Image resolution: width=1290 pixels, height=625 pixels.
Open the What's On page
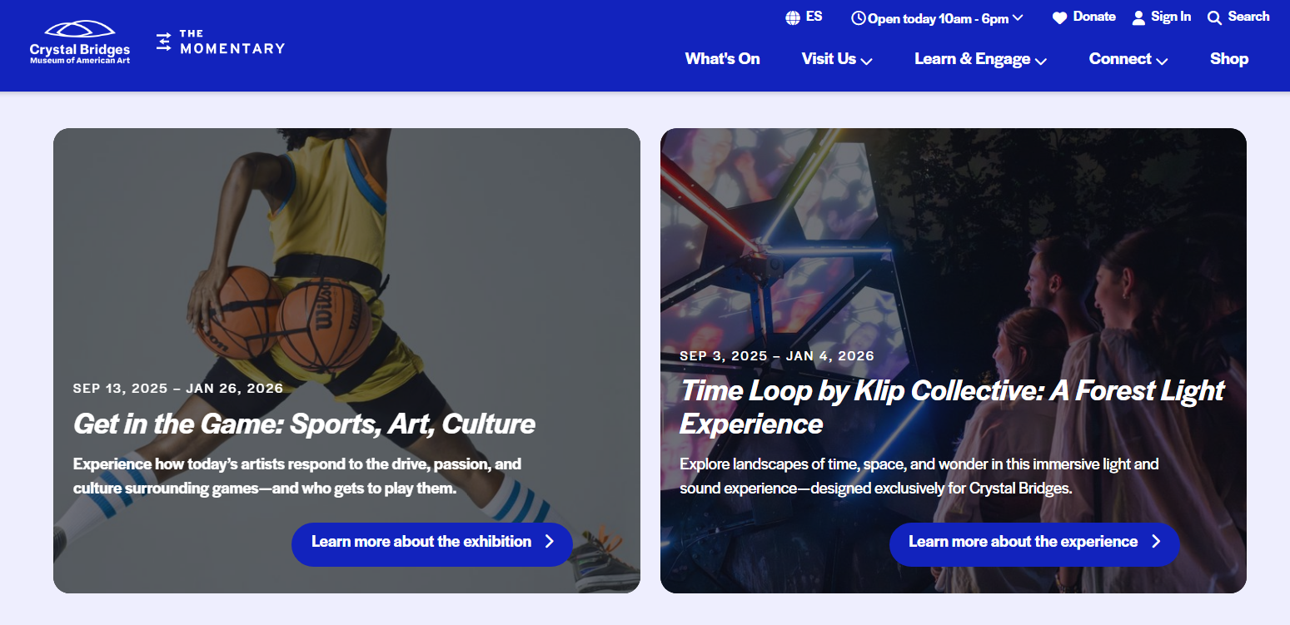point(722,59)
